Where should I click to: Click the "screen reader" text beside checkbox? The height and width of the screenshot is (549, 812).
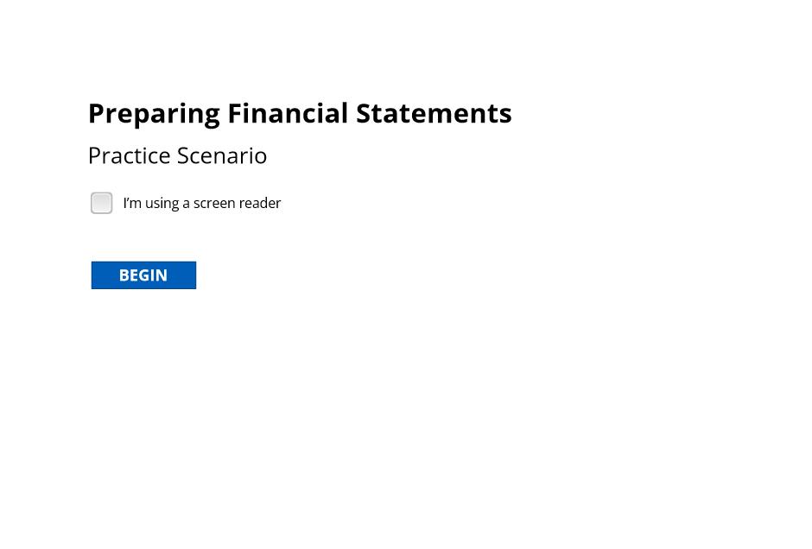tap(238, 203)
